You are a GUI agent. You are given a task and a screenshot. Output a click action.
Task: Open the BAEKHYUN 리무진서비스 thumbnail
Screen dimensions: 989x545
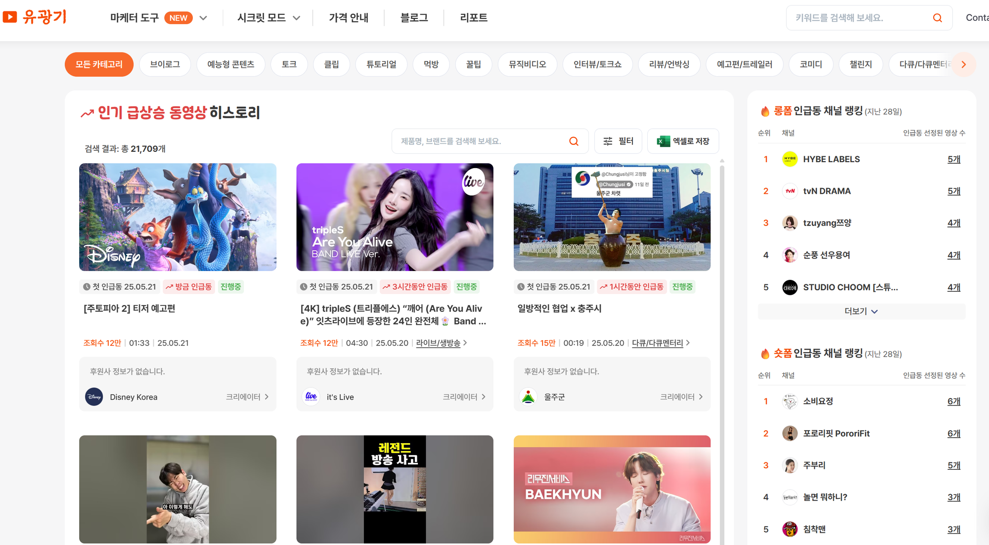click(x=612, y=489)
